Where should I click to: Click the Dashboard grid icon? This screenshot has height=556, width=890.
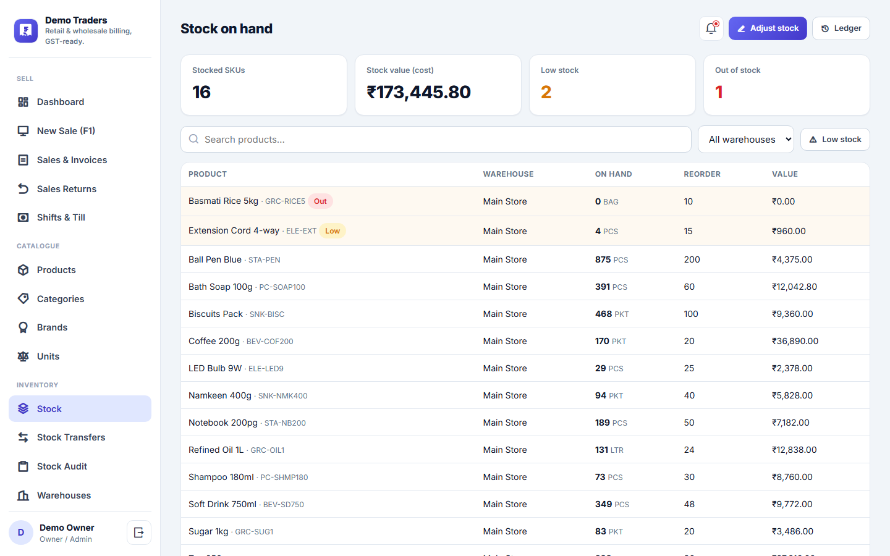[23, 102]
